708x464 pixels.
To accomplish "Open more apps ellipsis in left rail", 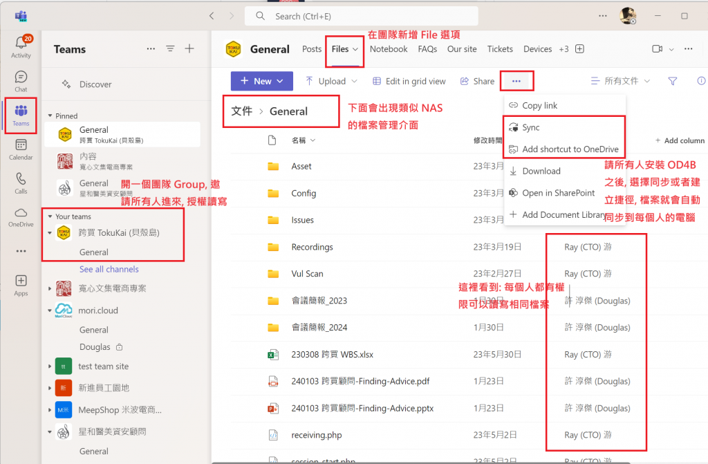I will [21, 251].
